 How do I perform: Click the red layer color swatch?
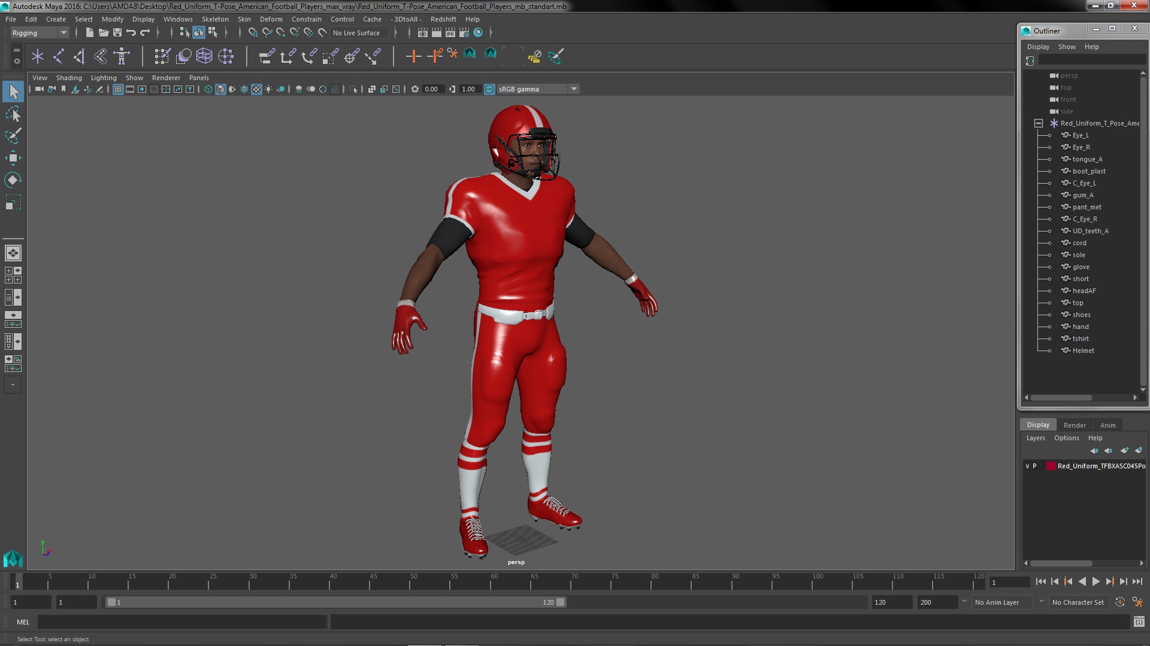point(1051,466)
